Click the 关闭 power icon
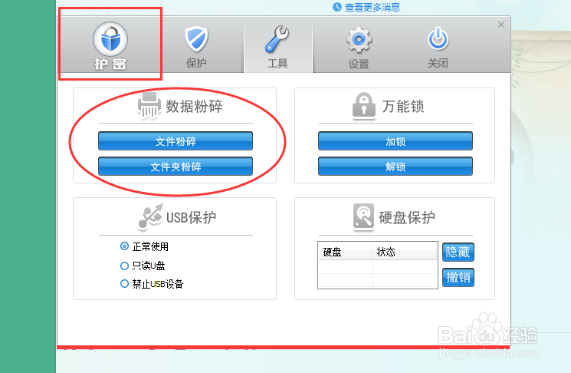The width and height of the screenshot is (571, 373). 438,38
